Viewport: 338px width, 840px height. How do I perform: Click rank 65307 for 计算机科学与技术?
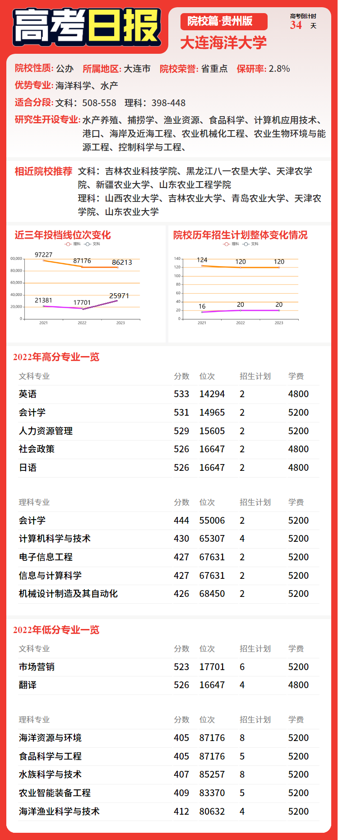click(212, 539)
